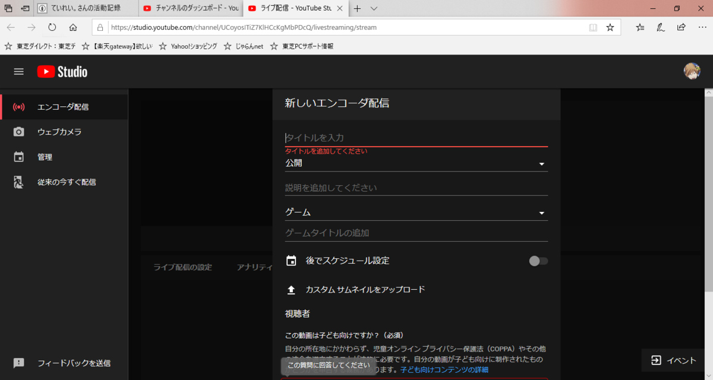Image resolution: width=713 pixels, height=380 pixels.
Task: Click the hamburger menu icon
Action: pos(18,71)
